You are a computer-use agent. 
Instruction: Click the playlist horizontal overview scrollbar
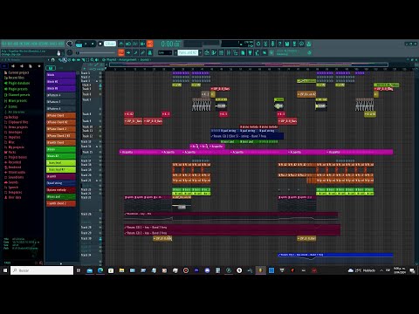tap(249, 65)
